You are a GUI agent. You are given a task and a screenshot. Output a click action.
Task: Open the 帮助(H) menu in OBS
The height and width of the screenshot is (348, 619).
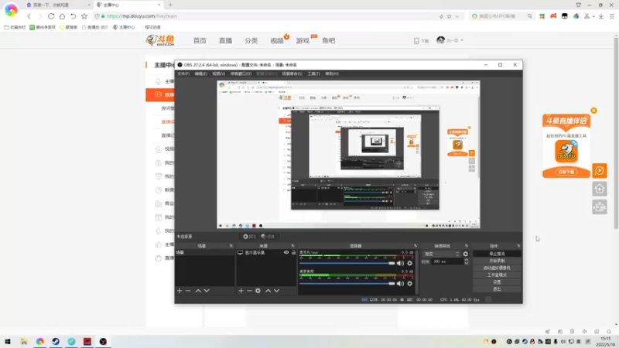[x=332, y=73]
